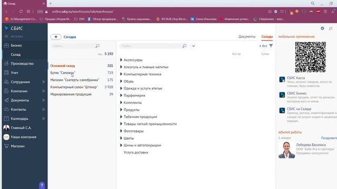Screen dimensions: 337x189
Task: Go back in browser history
Action: tap(7, 12)
